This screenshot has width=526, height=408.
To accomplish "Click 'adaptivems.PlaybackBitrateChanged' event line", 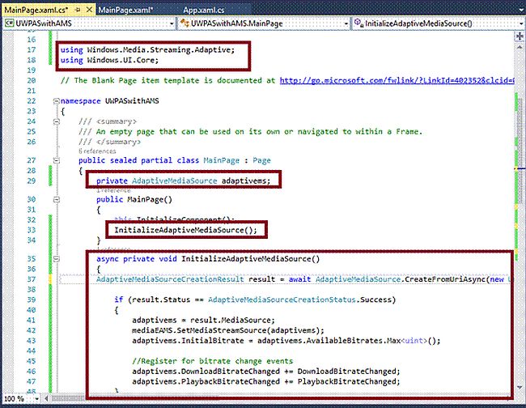I will click(x=266, y=382).
